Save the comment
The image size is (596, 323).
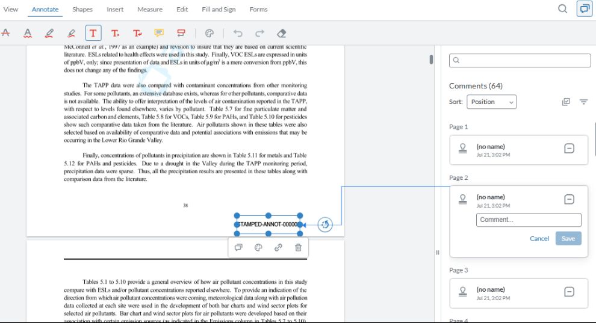568,238
